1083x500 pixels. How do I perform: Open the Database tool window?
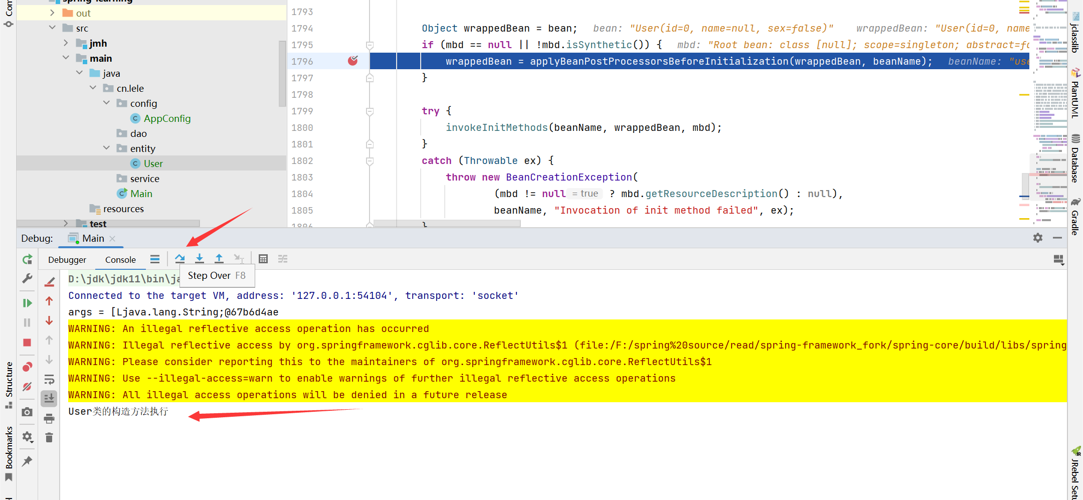click(x=1075, y=158)
